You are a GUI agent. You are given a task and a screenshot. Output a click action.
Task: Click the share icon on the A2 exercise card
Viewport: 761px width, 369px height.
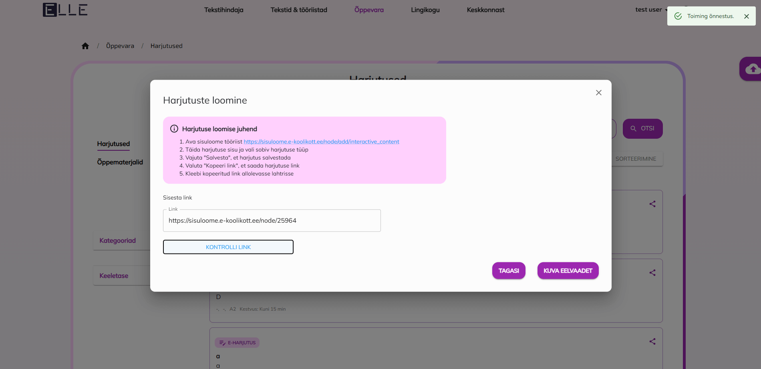point(652,273)
